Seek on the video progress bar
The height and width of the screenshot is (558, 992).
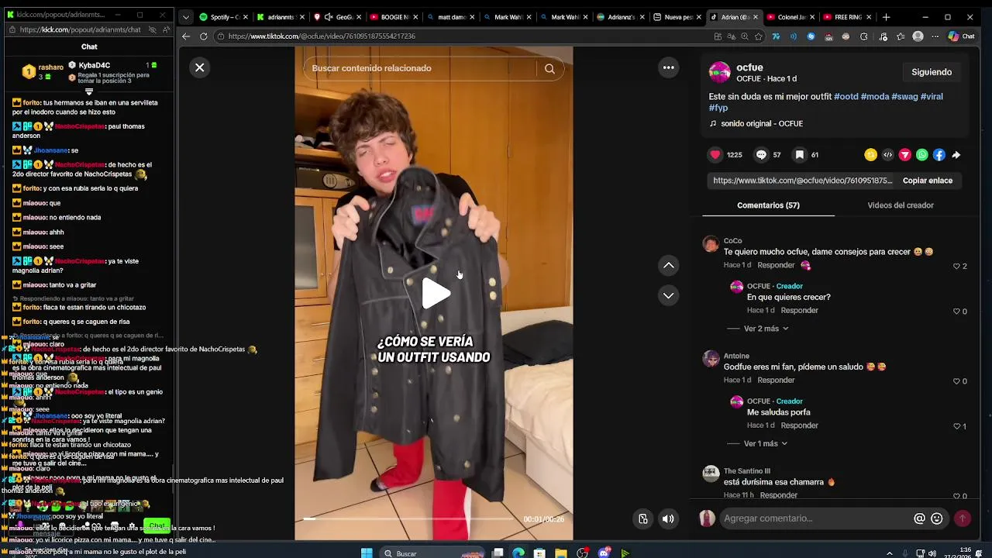407,519
